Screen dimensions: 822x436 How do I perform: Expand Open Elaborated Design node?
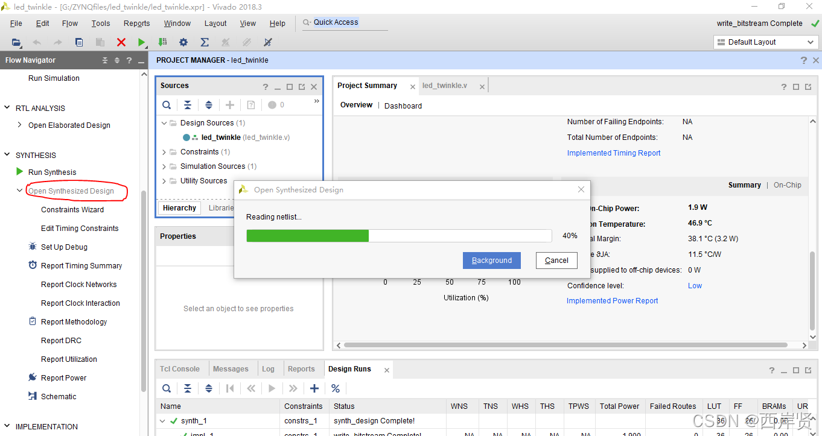click(20, 125)
